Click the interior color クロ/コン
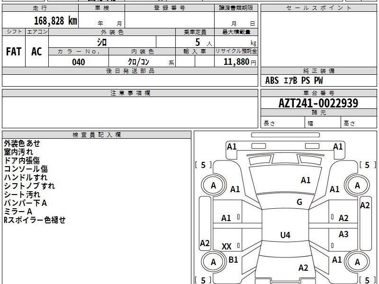Image resolution: width=379 pixels, height=284 pixels. click(138, 62)
